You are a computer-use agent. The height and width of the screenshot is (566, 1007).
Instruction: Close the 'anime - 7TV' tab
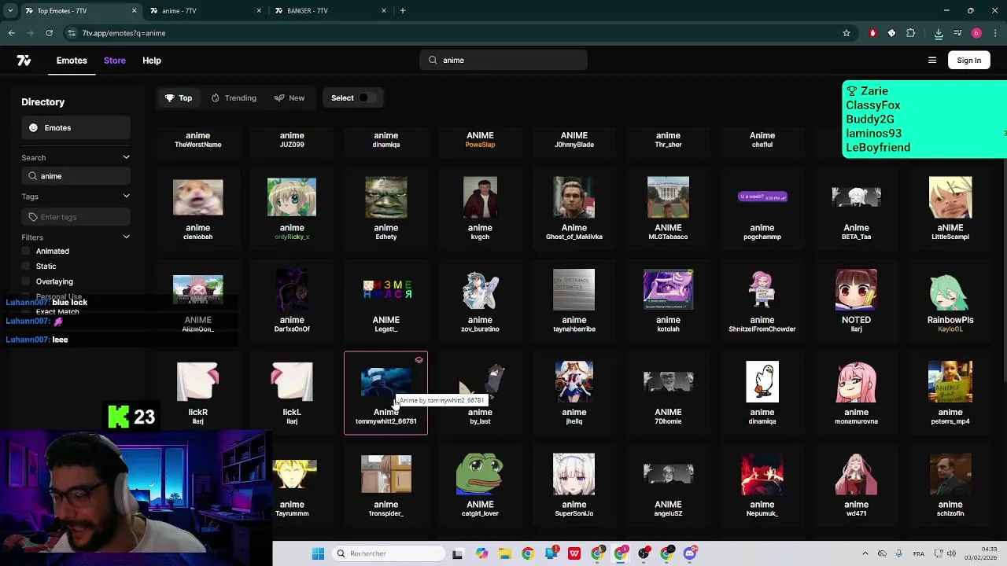[259, 11]
